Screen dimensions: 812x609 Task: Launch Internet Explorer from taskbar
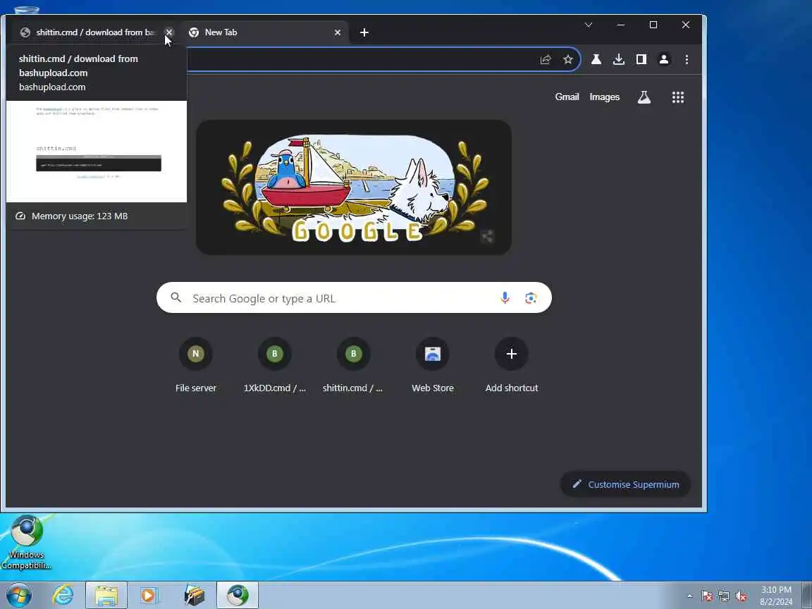[x=63, y=595]
